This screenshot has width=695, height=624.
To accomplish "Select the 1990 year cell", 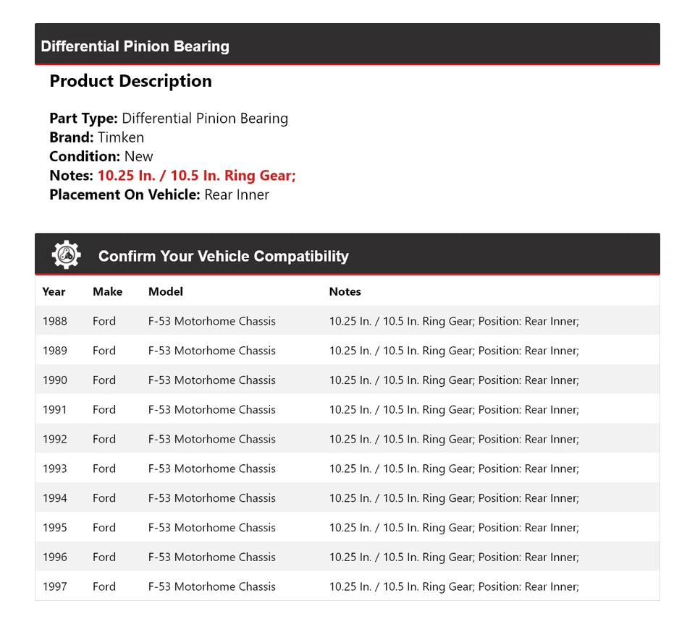I will coord(54,380).
